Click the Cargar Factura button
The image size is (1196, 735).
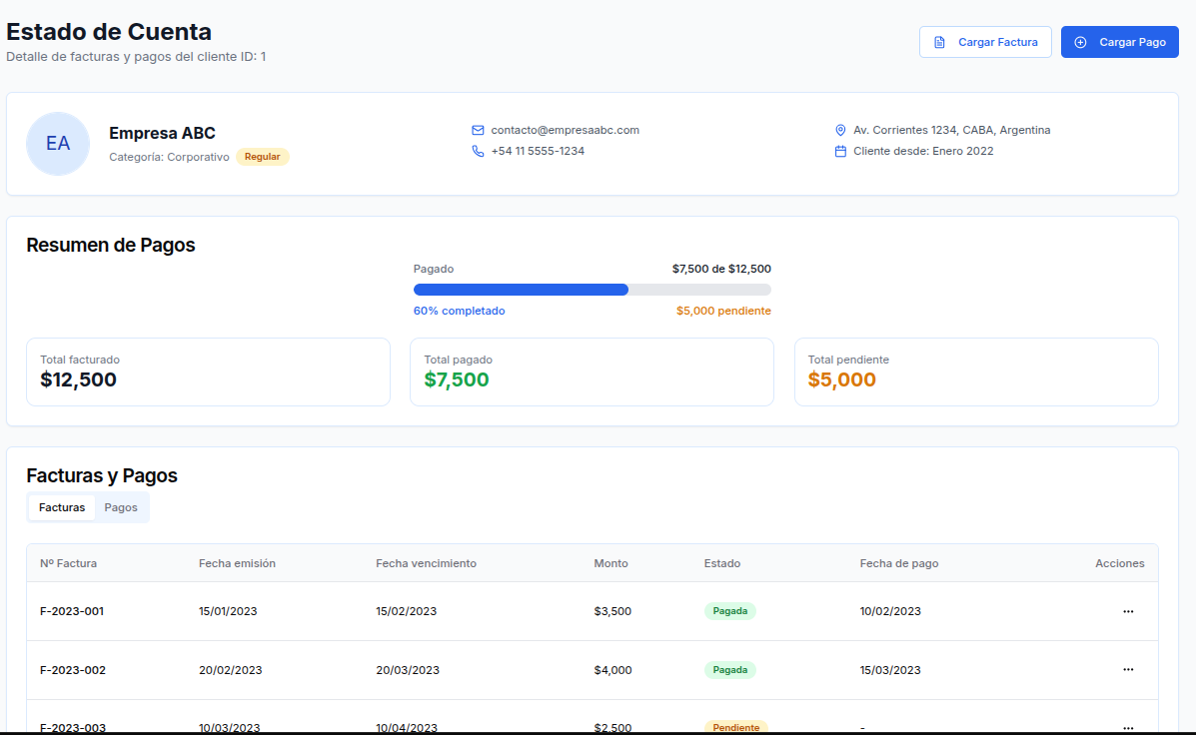click(985, 42)
